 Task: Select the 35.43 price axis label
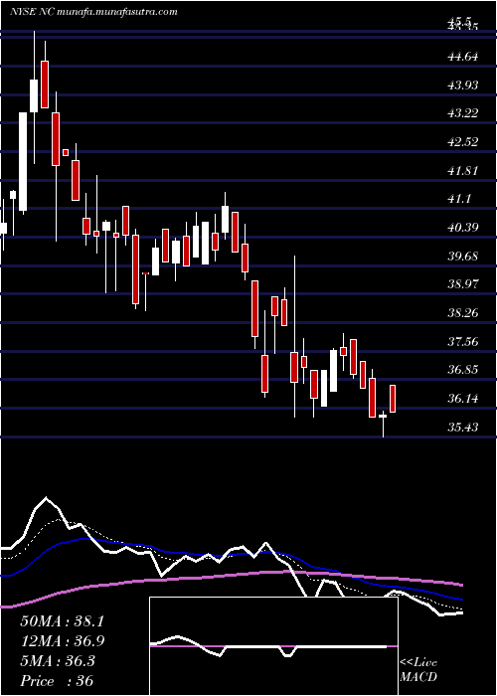(x=463, y=427)
